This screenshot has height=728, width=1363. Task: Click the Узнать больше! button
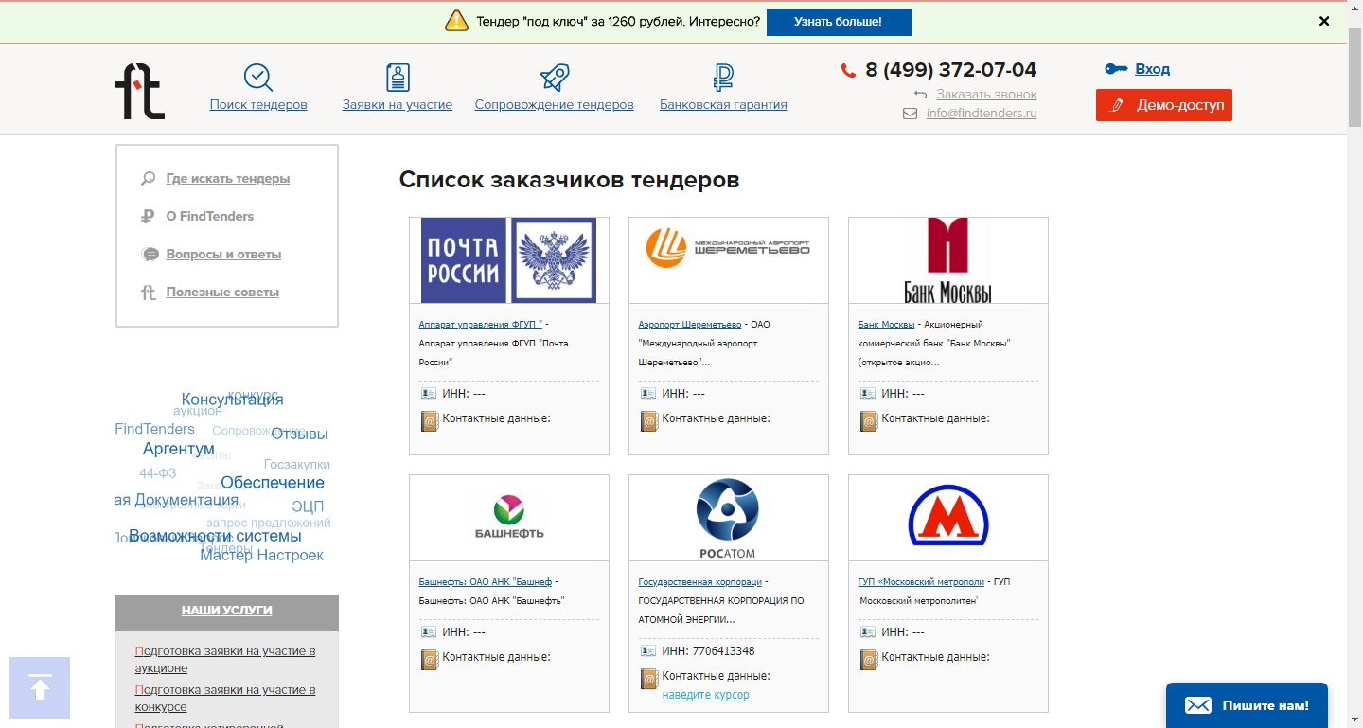tap(839, 22)
